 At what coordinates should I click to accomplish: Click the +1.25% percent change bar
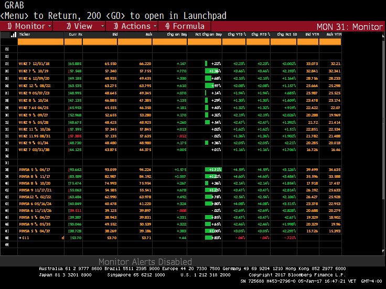213,190
